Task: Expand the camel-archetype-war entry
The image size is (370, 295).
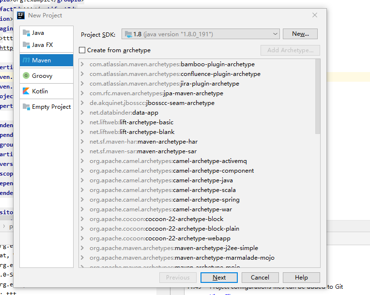Action: click(x=82, y=209)
